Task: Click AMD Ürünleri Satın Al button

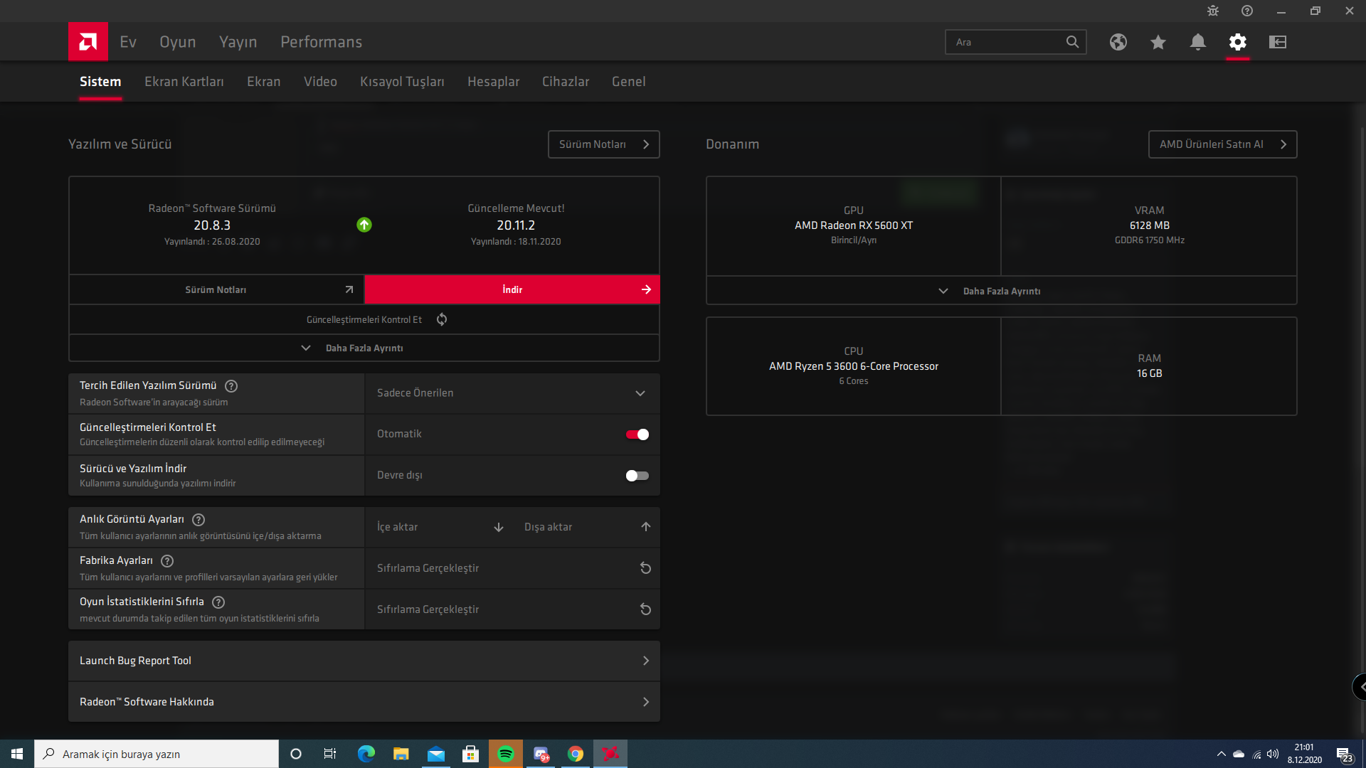Action: pos(1223,144)
